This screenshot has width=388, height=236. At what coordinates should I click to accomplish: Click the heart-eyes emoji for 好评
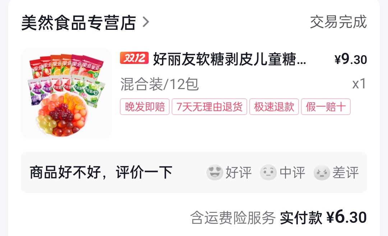pos(214,172)
